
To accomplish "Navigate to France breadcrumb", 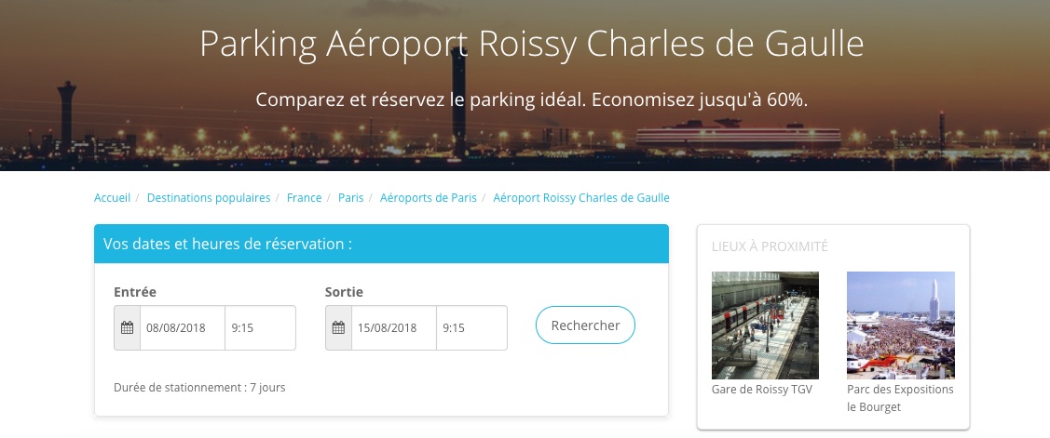I will (304, 198).
